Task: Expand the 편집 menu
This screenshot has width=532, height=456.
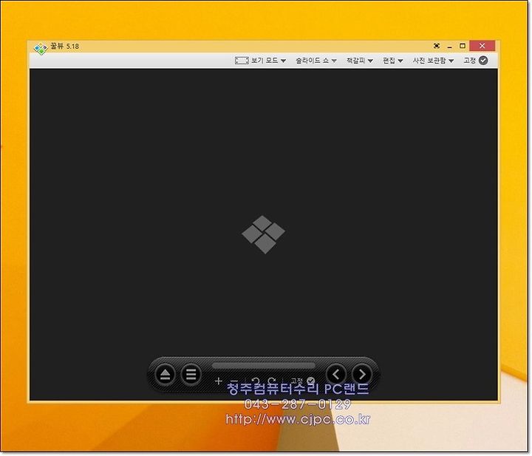Action: click(393, 61)
